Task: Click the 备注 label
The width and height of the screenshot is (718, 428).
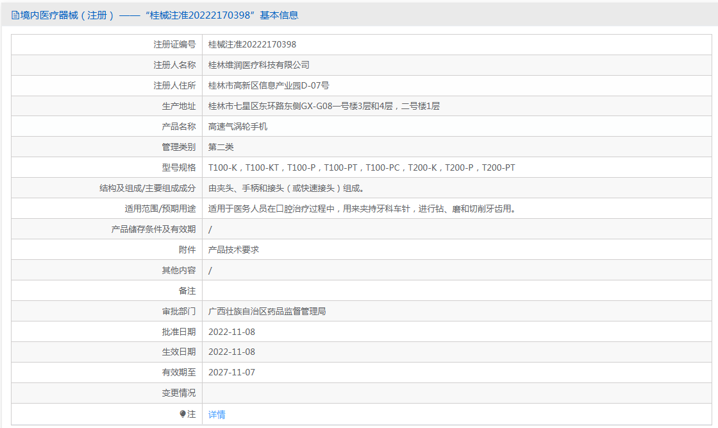Action: (187, 291)
